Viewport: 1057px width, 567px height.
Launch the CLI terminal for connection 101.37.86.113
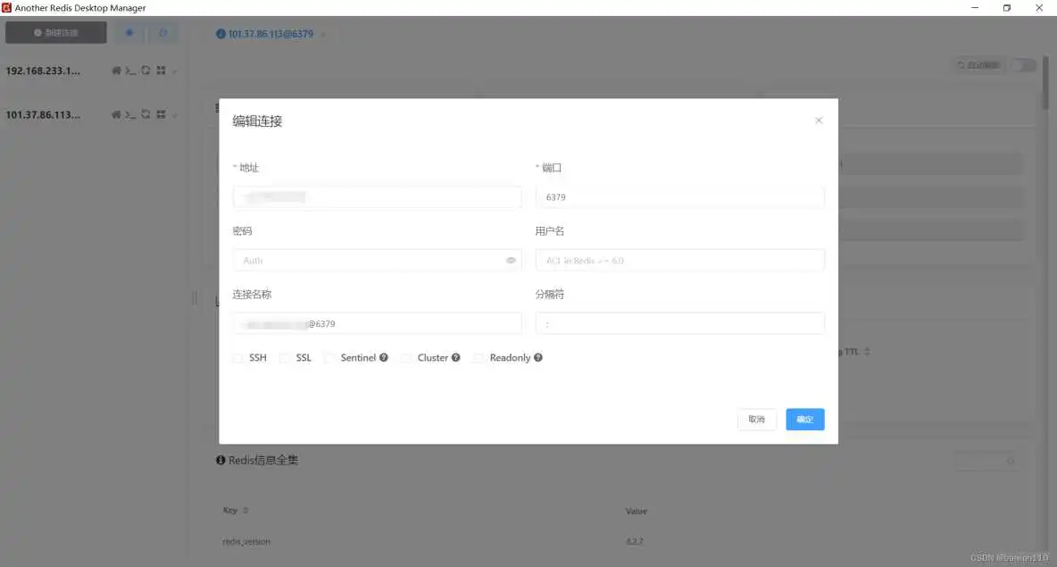[x=131, y=114]
